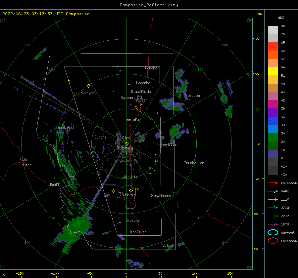This screenshot has height=278, width=298.
Task: Click the yellow diamond marker near Cochrane
Action: (114, 191)
